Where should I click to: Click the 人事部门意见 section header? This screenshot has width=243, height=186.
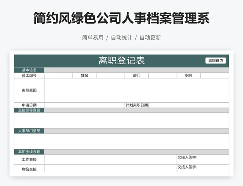[x=29, y=131]
